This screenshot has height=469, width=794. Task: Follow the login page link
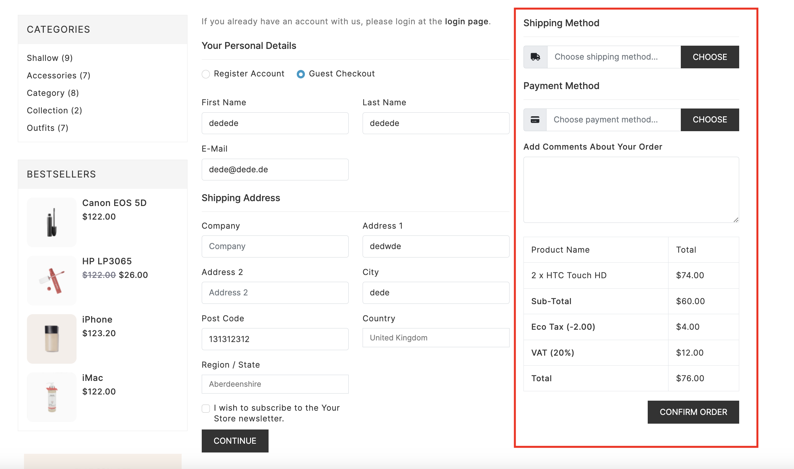tap(466, 21)
